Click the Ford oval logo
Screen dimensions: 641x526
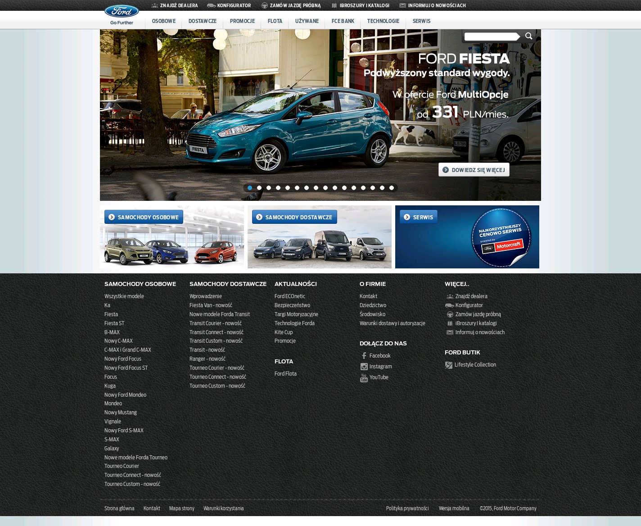coord(122,11)
